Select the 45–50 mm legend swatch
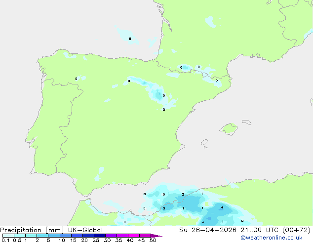This screenshot has height=242, width=313. pyautogui.click(x=145, y=236)
